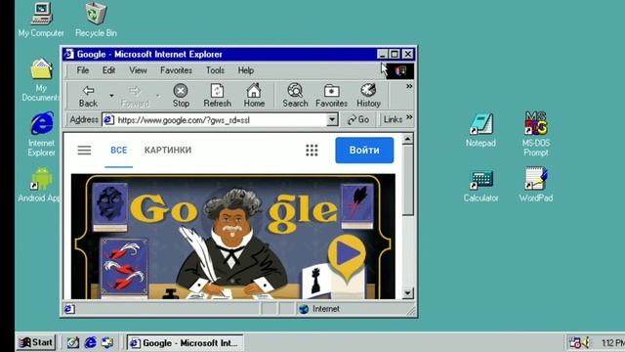Open the Favorites toolbar icon

331,96
